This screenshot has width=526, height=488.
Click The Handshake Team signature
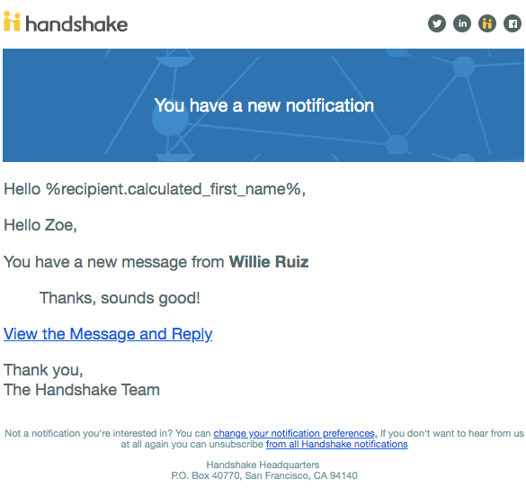click(82, 390)
